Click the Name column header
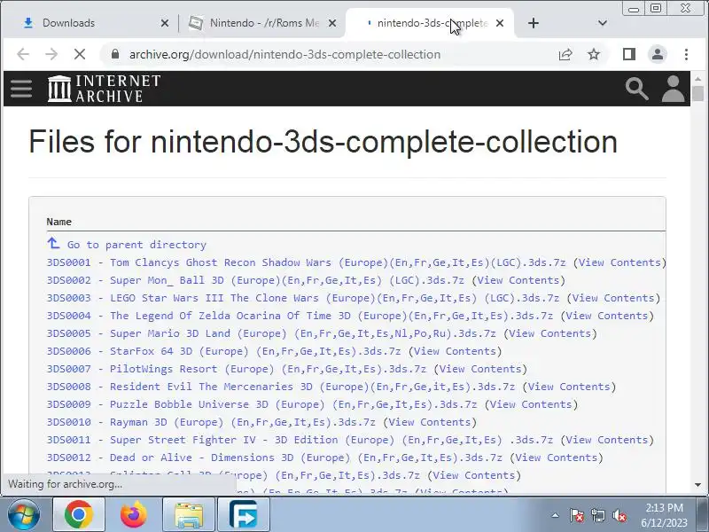The width and height of the screenshot is (709, 532). point(59,222)
